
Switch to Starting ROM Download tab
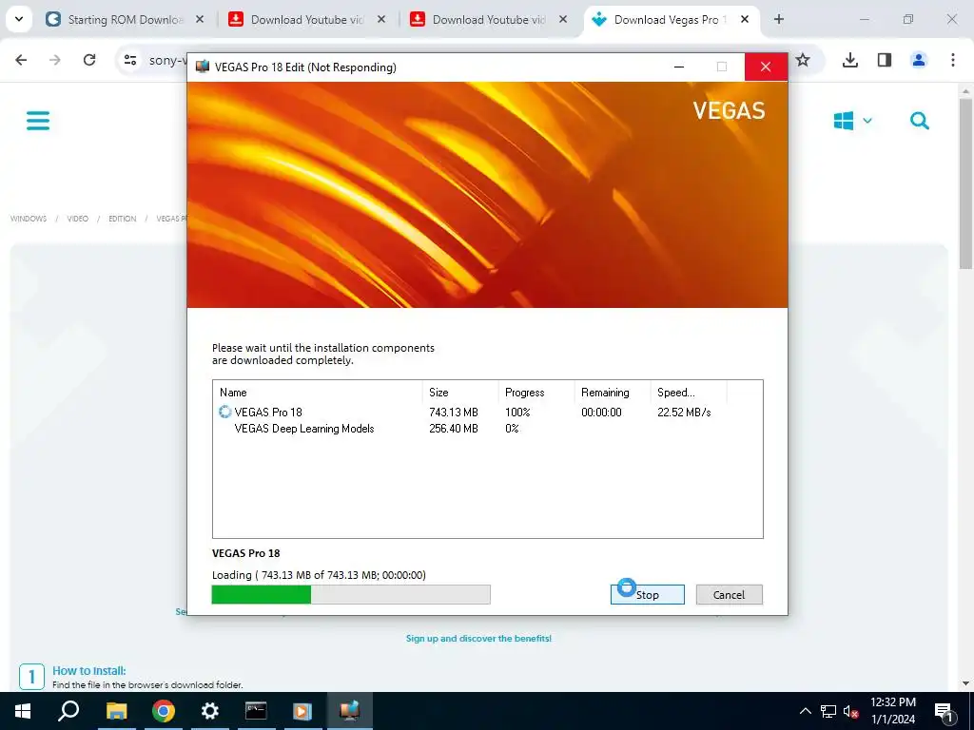(x=125, y=19)
